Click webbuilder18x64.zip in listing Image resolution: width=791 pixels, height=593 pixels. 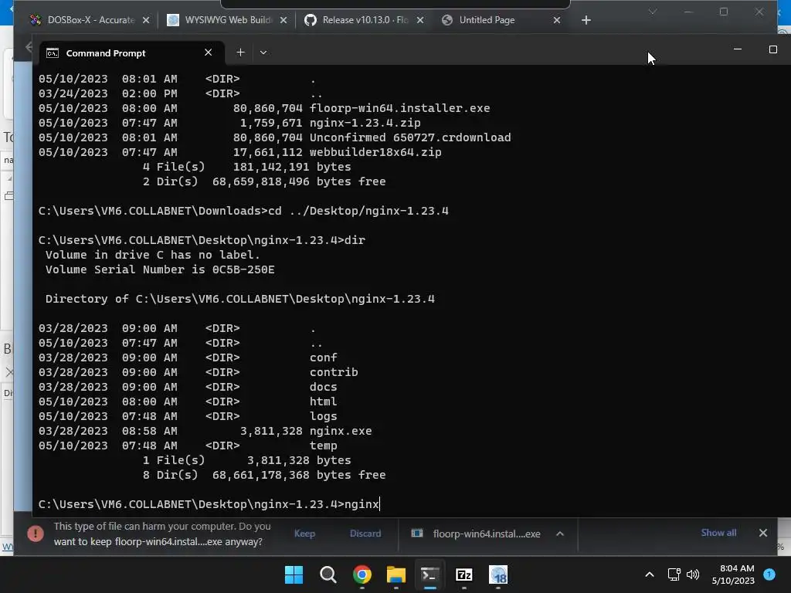pos(375,152)
